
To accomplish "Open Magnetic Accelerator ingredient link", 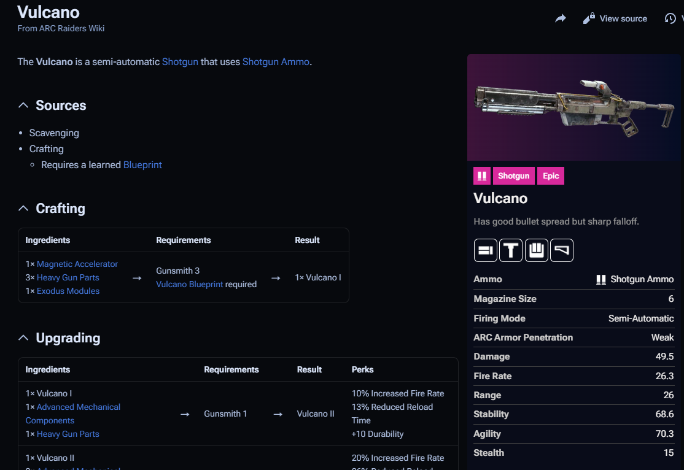I will pos(77,264).
